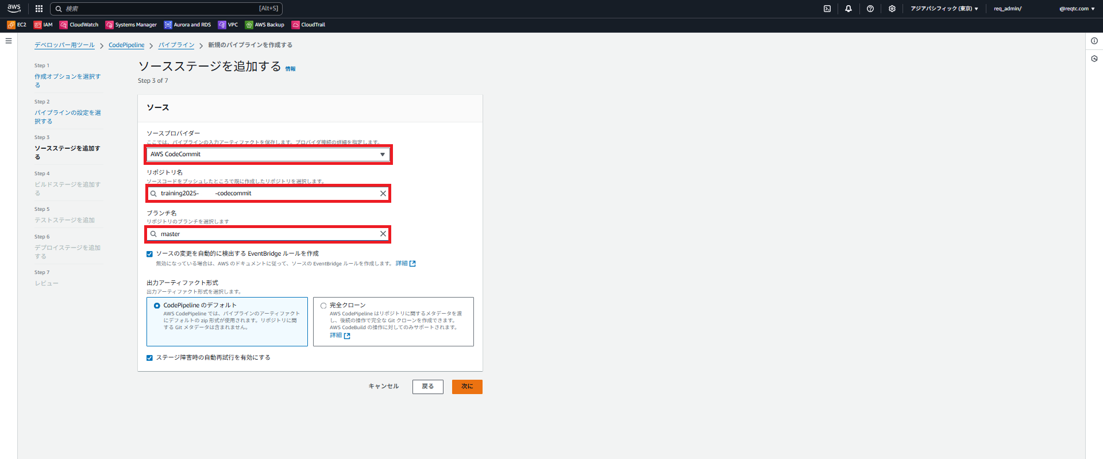Click the orange 次に button

[x=467, y=387]
